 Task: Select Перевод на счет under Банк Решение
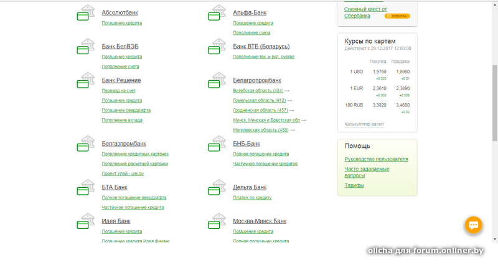coord(118,91)
